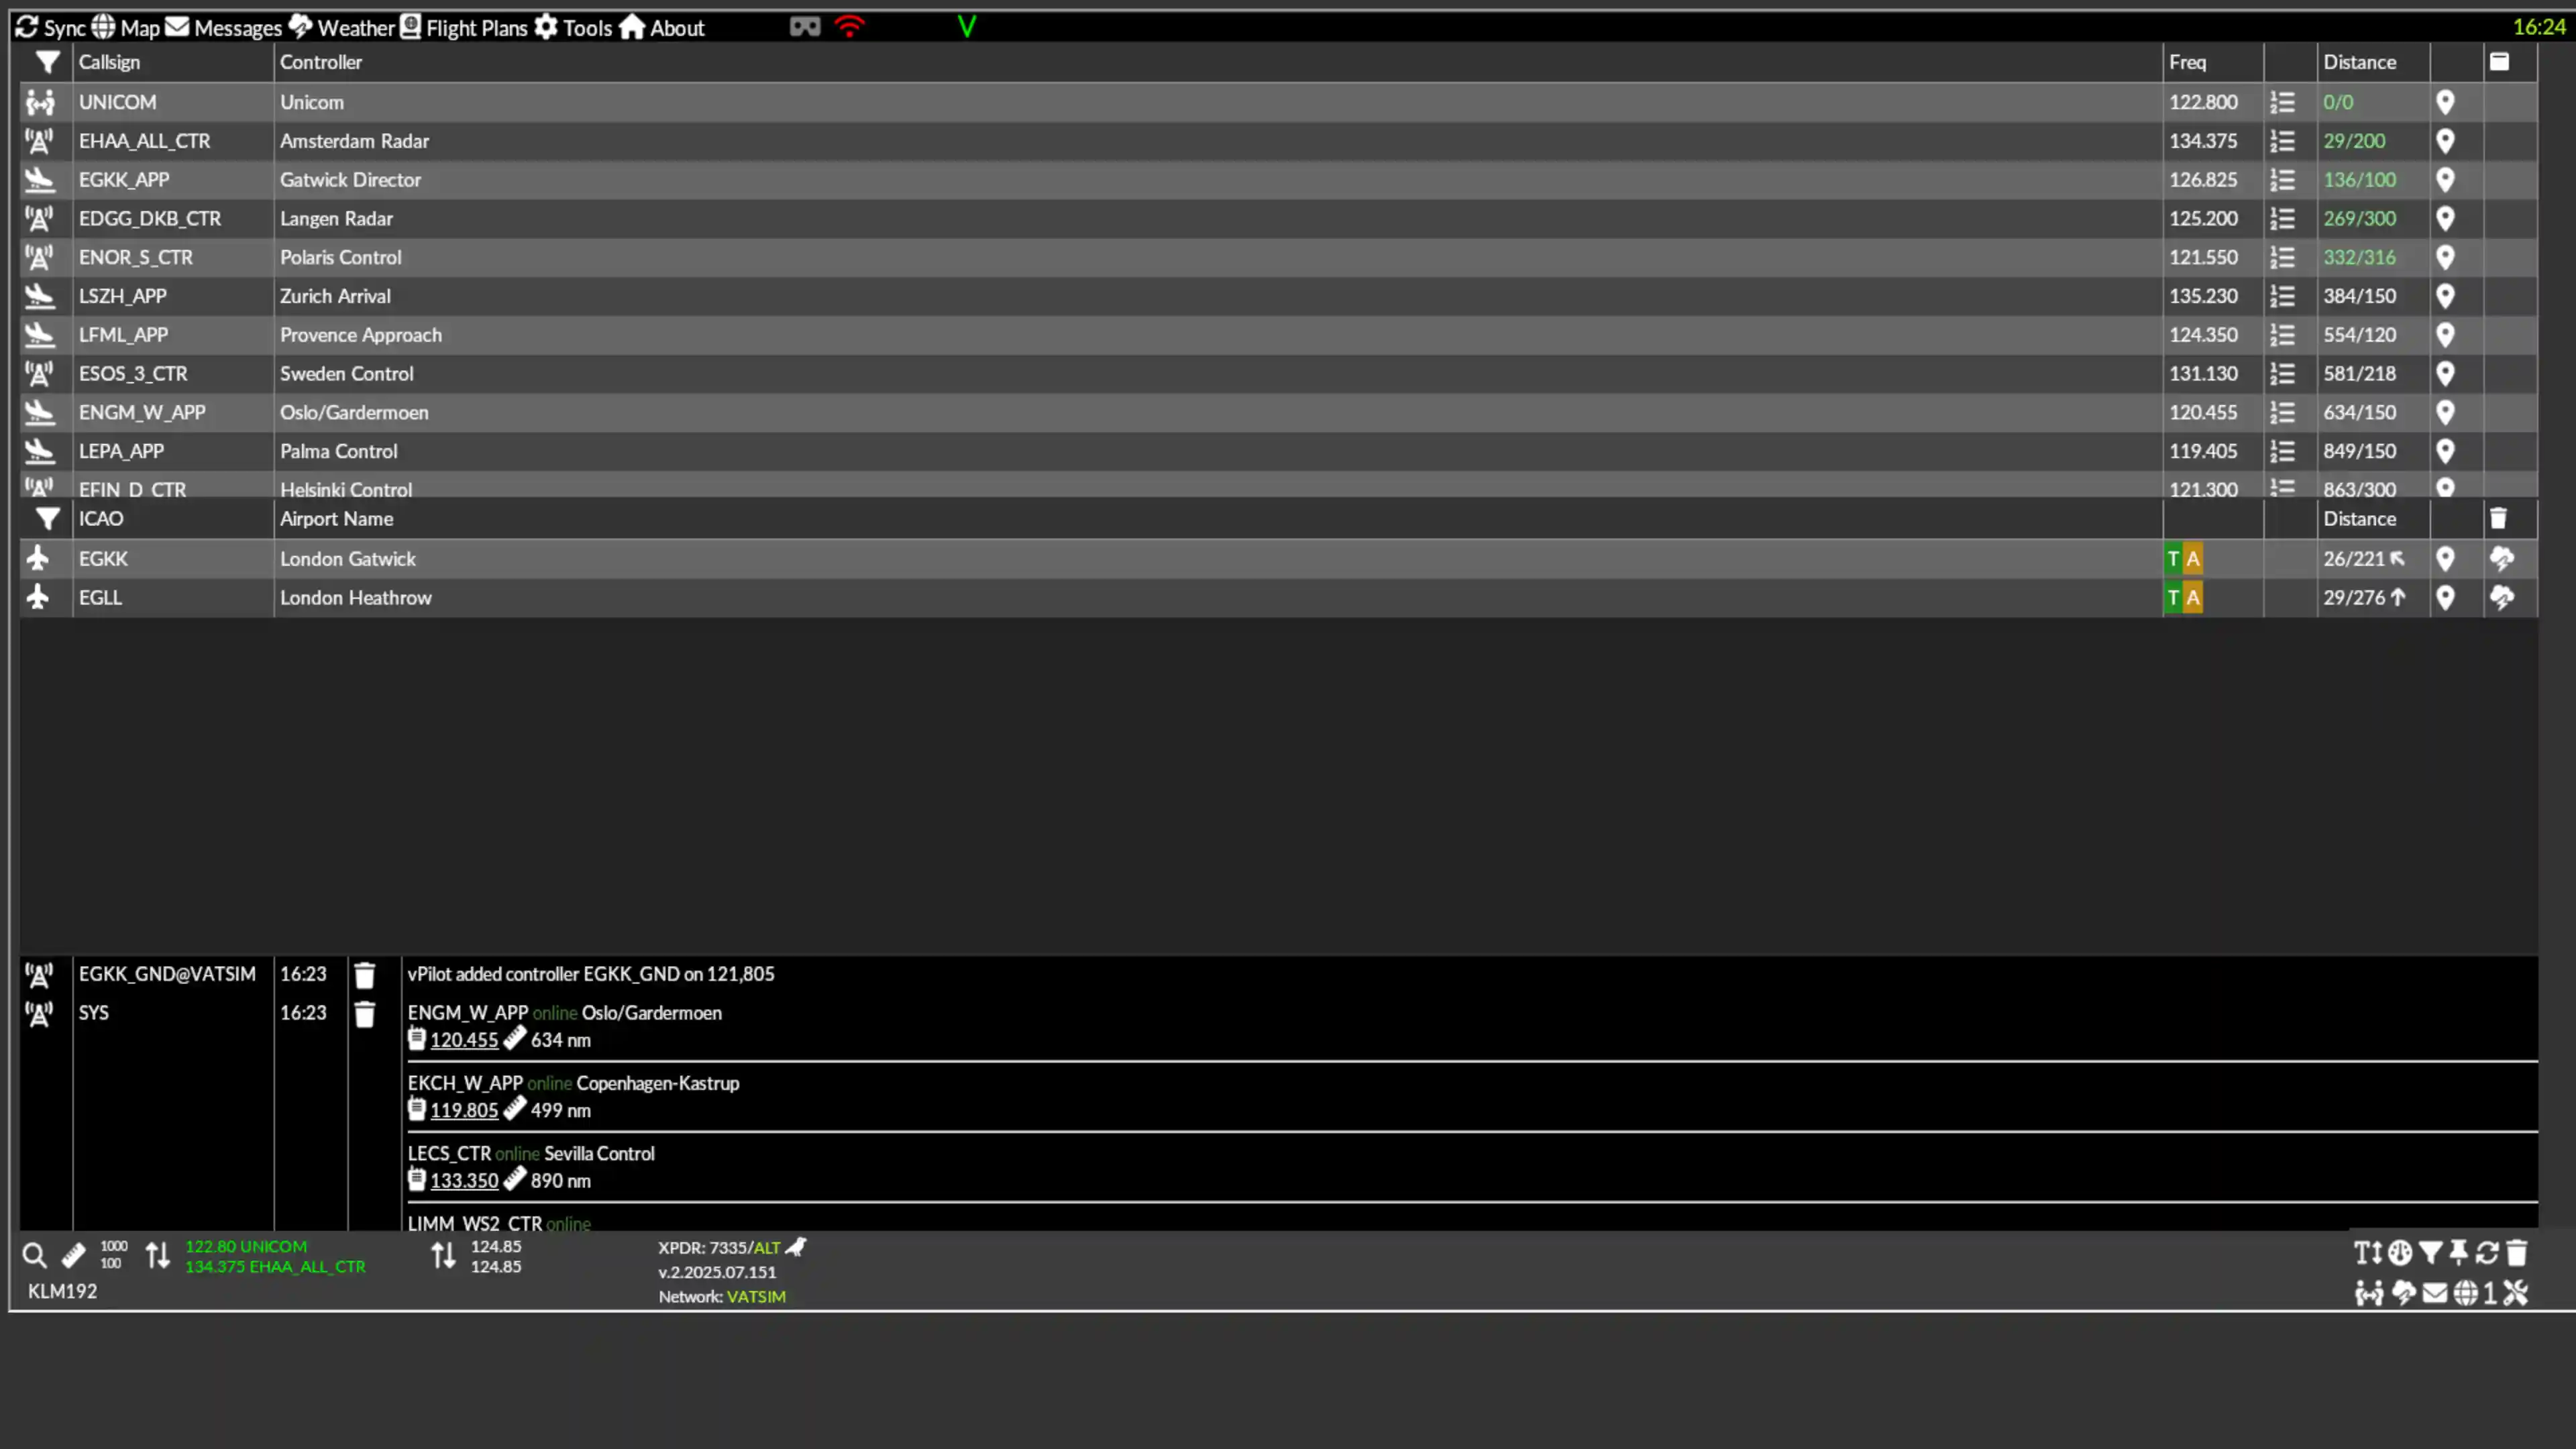The image size is (2576, 1449).
Task: Click frequency link 120.455
Action: pos(464,1040)
